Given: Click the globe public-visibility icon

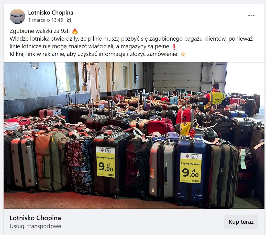Looking at the screenshot, I should [69, 20].
